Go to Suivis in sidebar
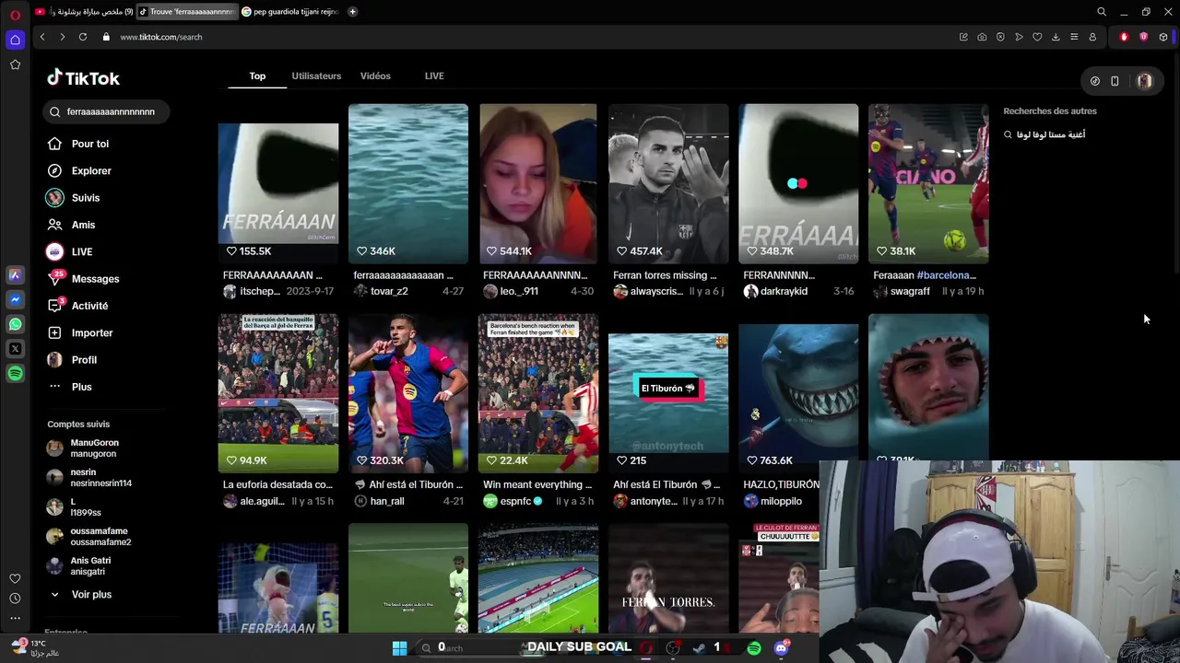 tap(74, 198)
